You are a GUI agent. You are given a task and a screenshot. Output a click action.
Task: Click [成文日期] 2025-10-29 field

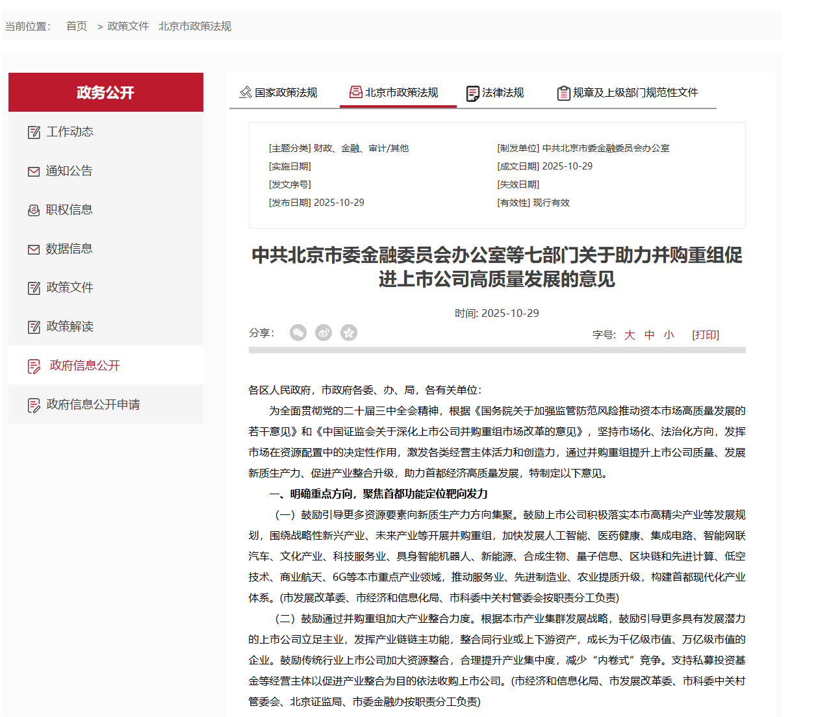tap(545, 166)
